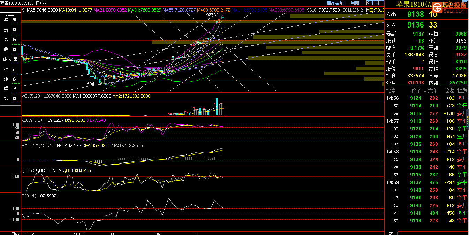Viewport: 469px width, 235px height.
Task: Click the 持仓 value 337574
Action: (415, 76)
